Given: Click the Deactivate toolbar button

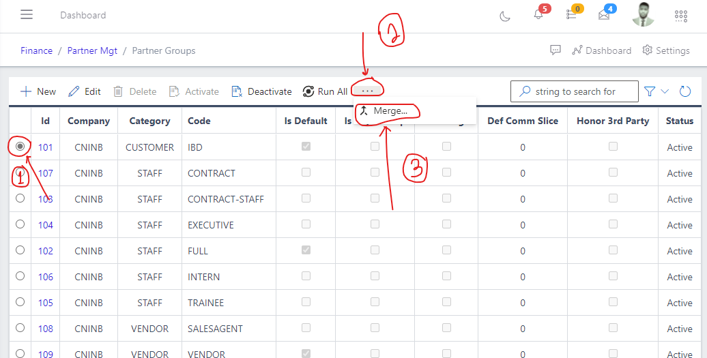Looking at the screenshot, I should tap(261, 91).
